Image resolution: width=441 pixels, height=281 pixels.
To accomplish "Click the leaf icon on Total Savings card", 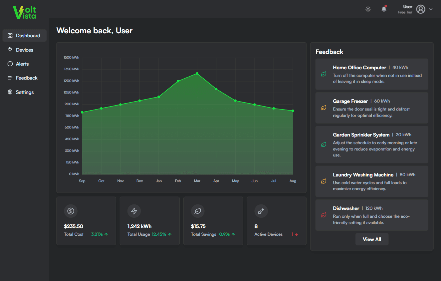I will click(198, 211).
